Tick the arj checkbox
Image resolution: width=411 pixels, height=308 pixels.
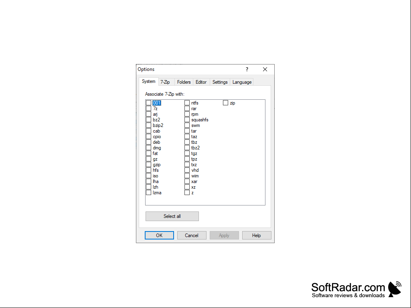[149, 114]
